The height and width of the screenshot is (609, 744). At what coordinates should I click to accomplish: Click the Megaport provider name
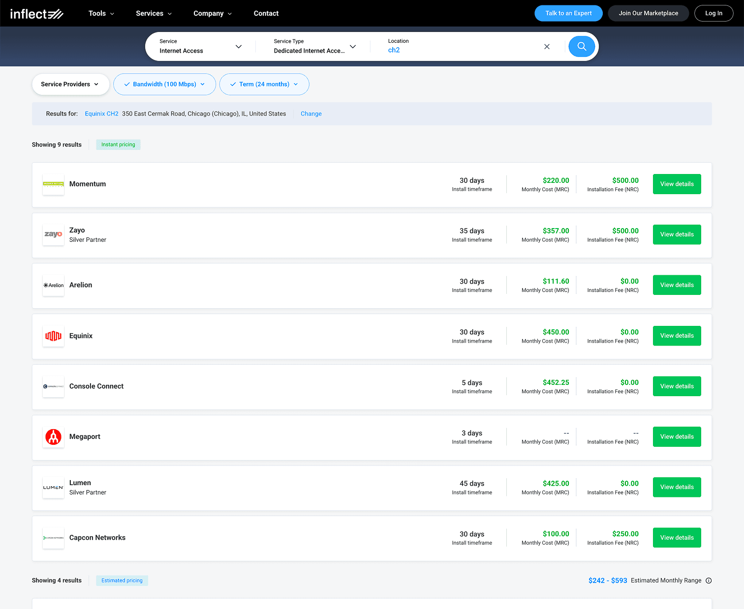tap(85, 436)
